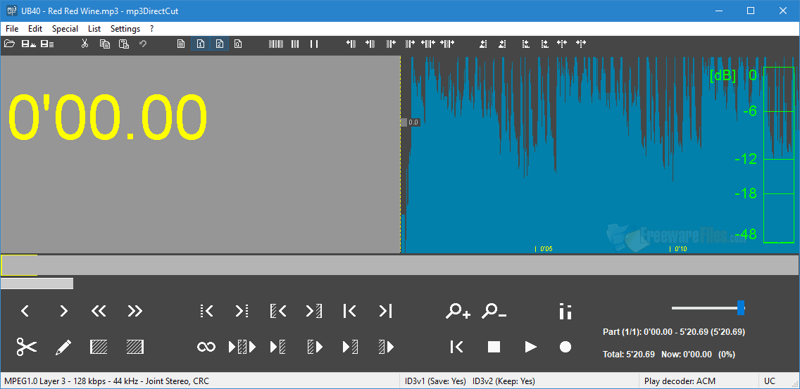Click the right chevron with hatched bar

coord(314,311)
